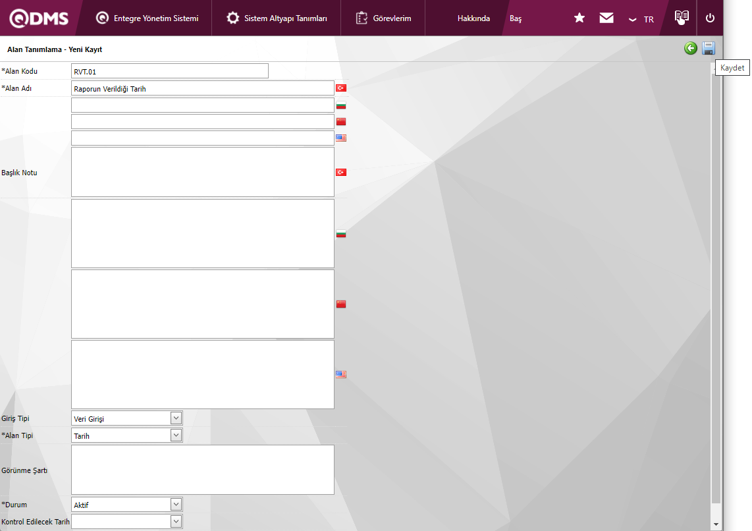
Task: Click Bulgarian Başlık Notu text area
Action: pyautogui.click(x=202, y=234)
